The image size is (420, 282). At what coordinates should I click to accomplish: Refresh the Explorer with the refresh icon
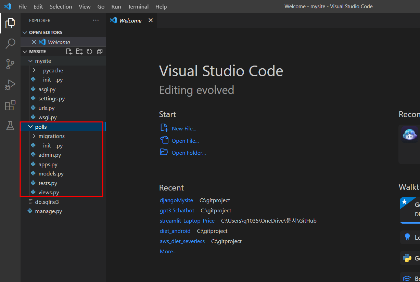tap(89, 52)
